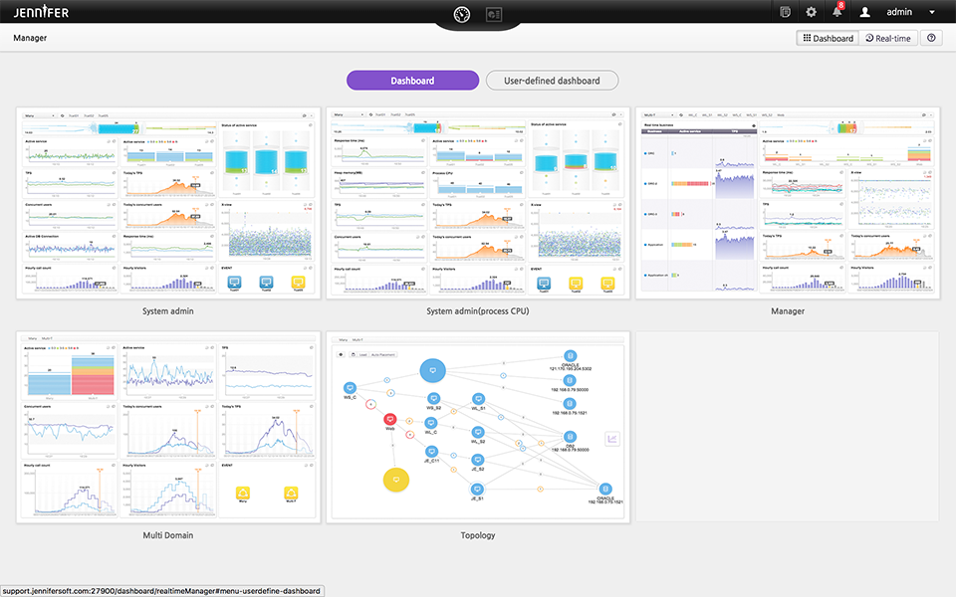Switch to Real-time view button

[887, 38]
